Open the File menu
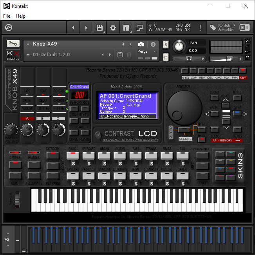Viewport: 255px width, 255px height. tap(7, 16)
